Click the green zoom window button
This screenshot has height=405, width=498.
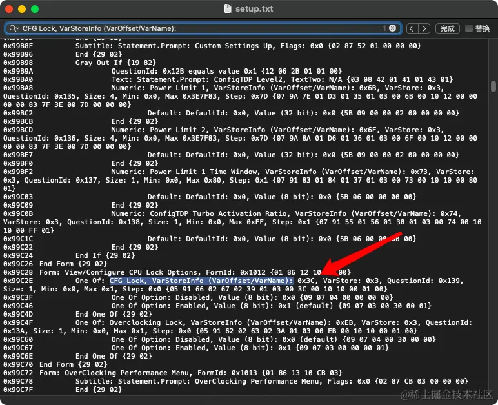[x=35, y=9]
